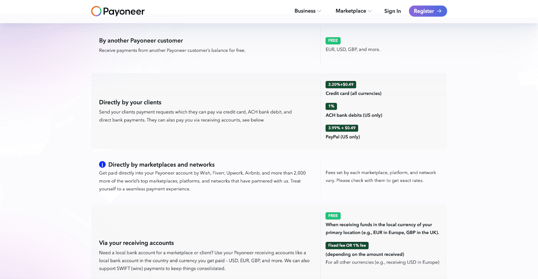Click the FREE badge above local currency text

click(x=333, y=216)
